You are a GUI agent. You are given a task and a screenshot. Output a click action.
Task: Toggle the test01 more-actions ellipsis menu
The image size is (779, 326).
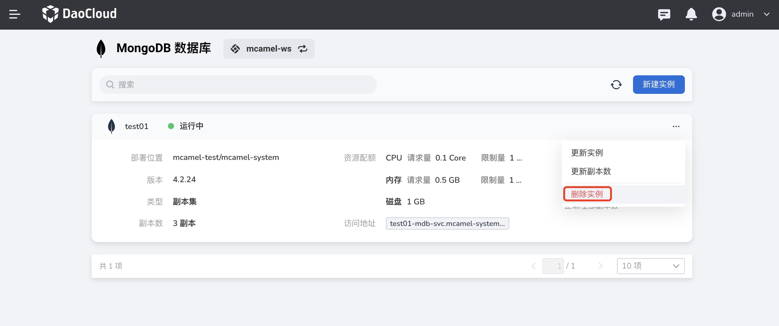676,126
